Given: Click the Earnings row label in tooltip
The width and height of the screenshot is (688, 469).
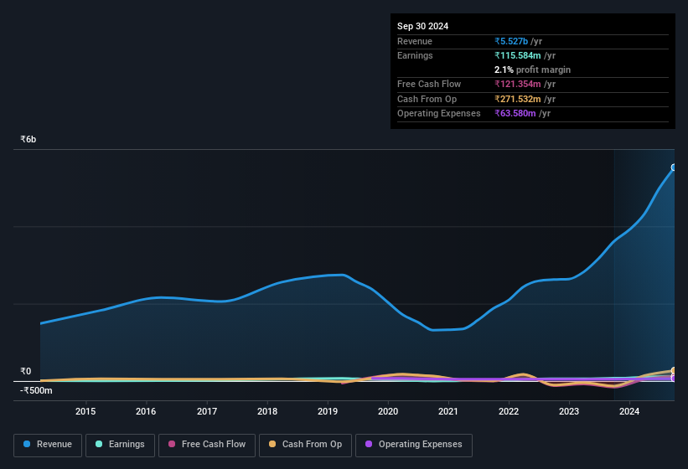Looking at the screenshot, I should pos(415,55).
